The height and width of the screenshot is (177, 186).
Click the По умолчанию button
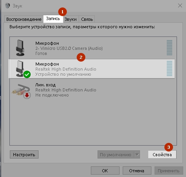[116, 155]
